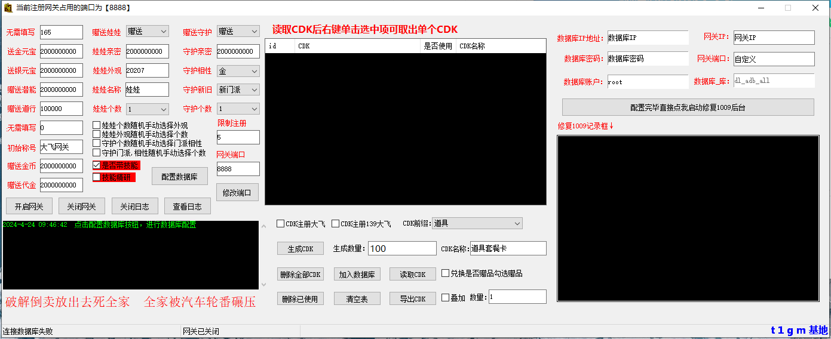Click the 开启网关 button

tap(29, 207)
